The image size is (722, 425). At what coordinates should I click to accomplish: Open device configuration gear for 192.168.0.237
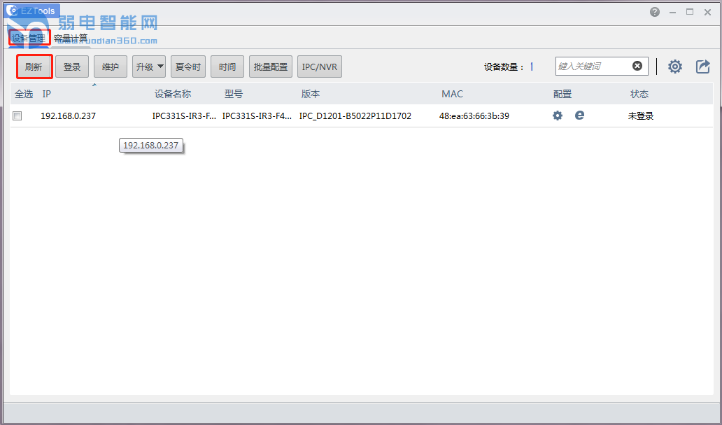[558, 116]
